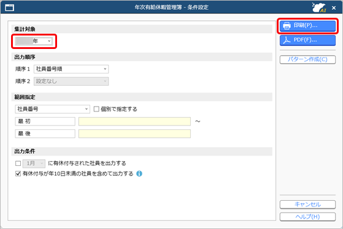343x229 pixels.
Task: Open the 集計対象 year dropdown
Action: tap(34, 41)
